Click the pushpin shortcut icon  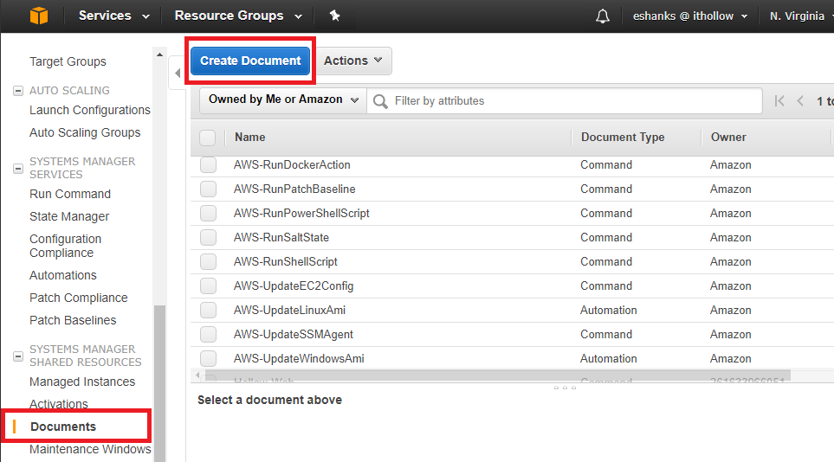(x=334, y=16)
